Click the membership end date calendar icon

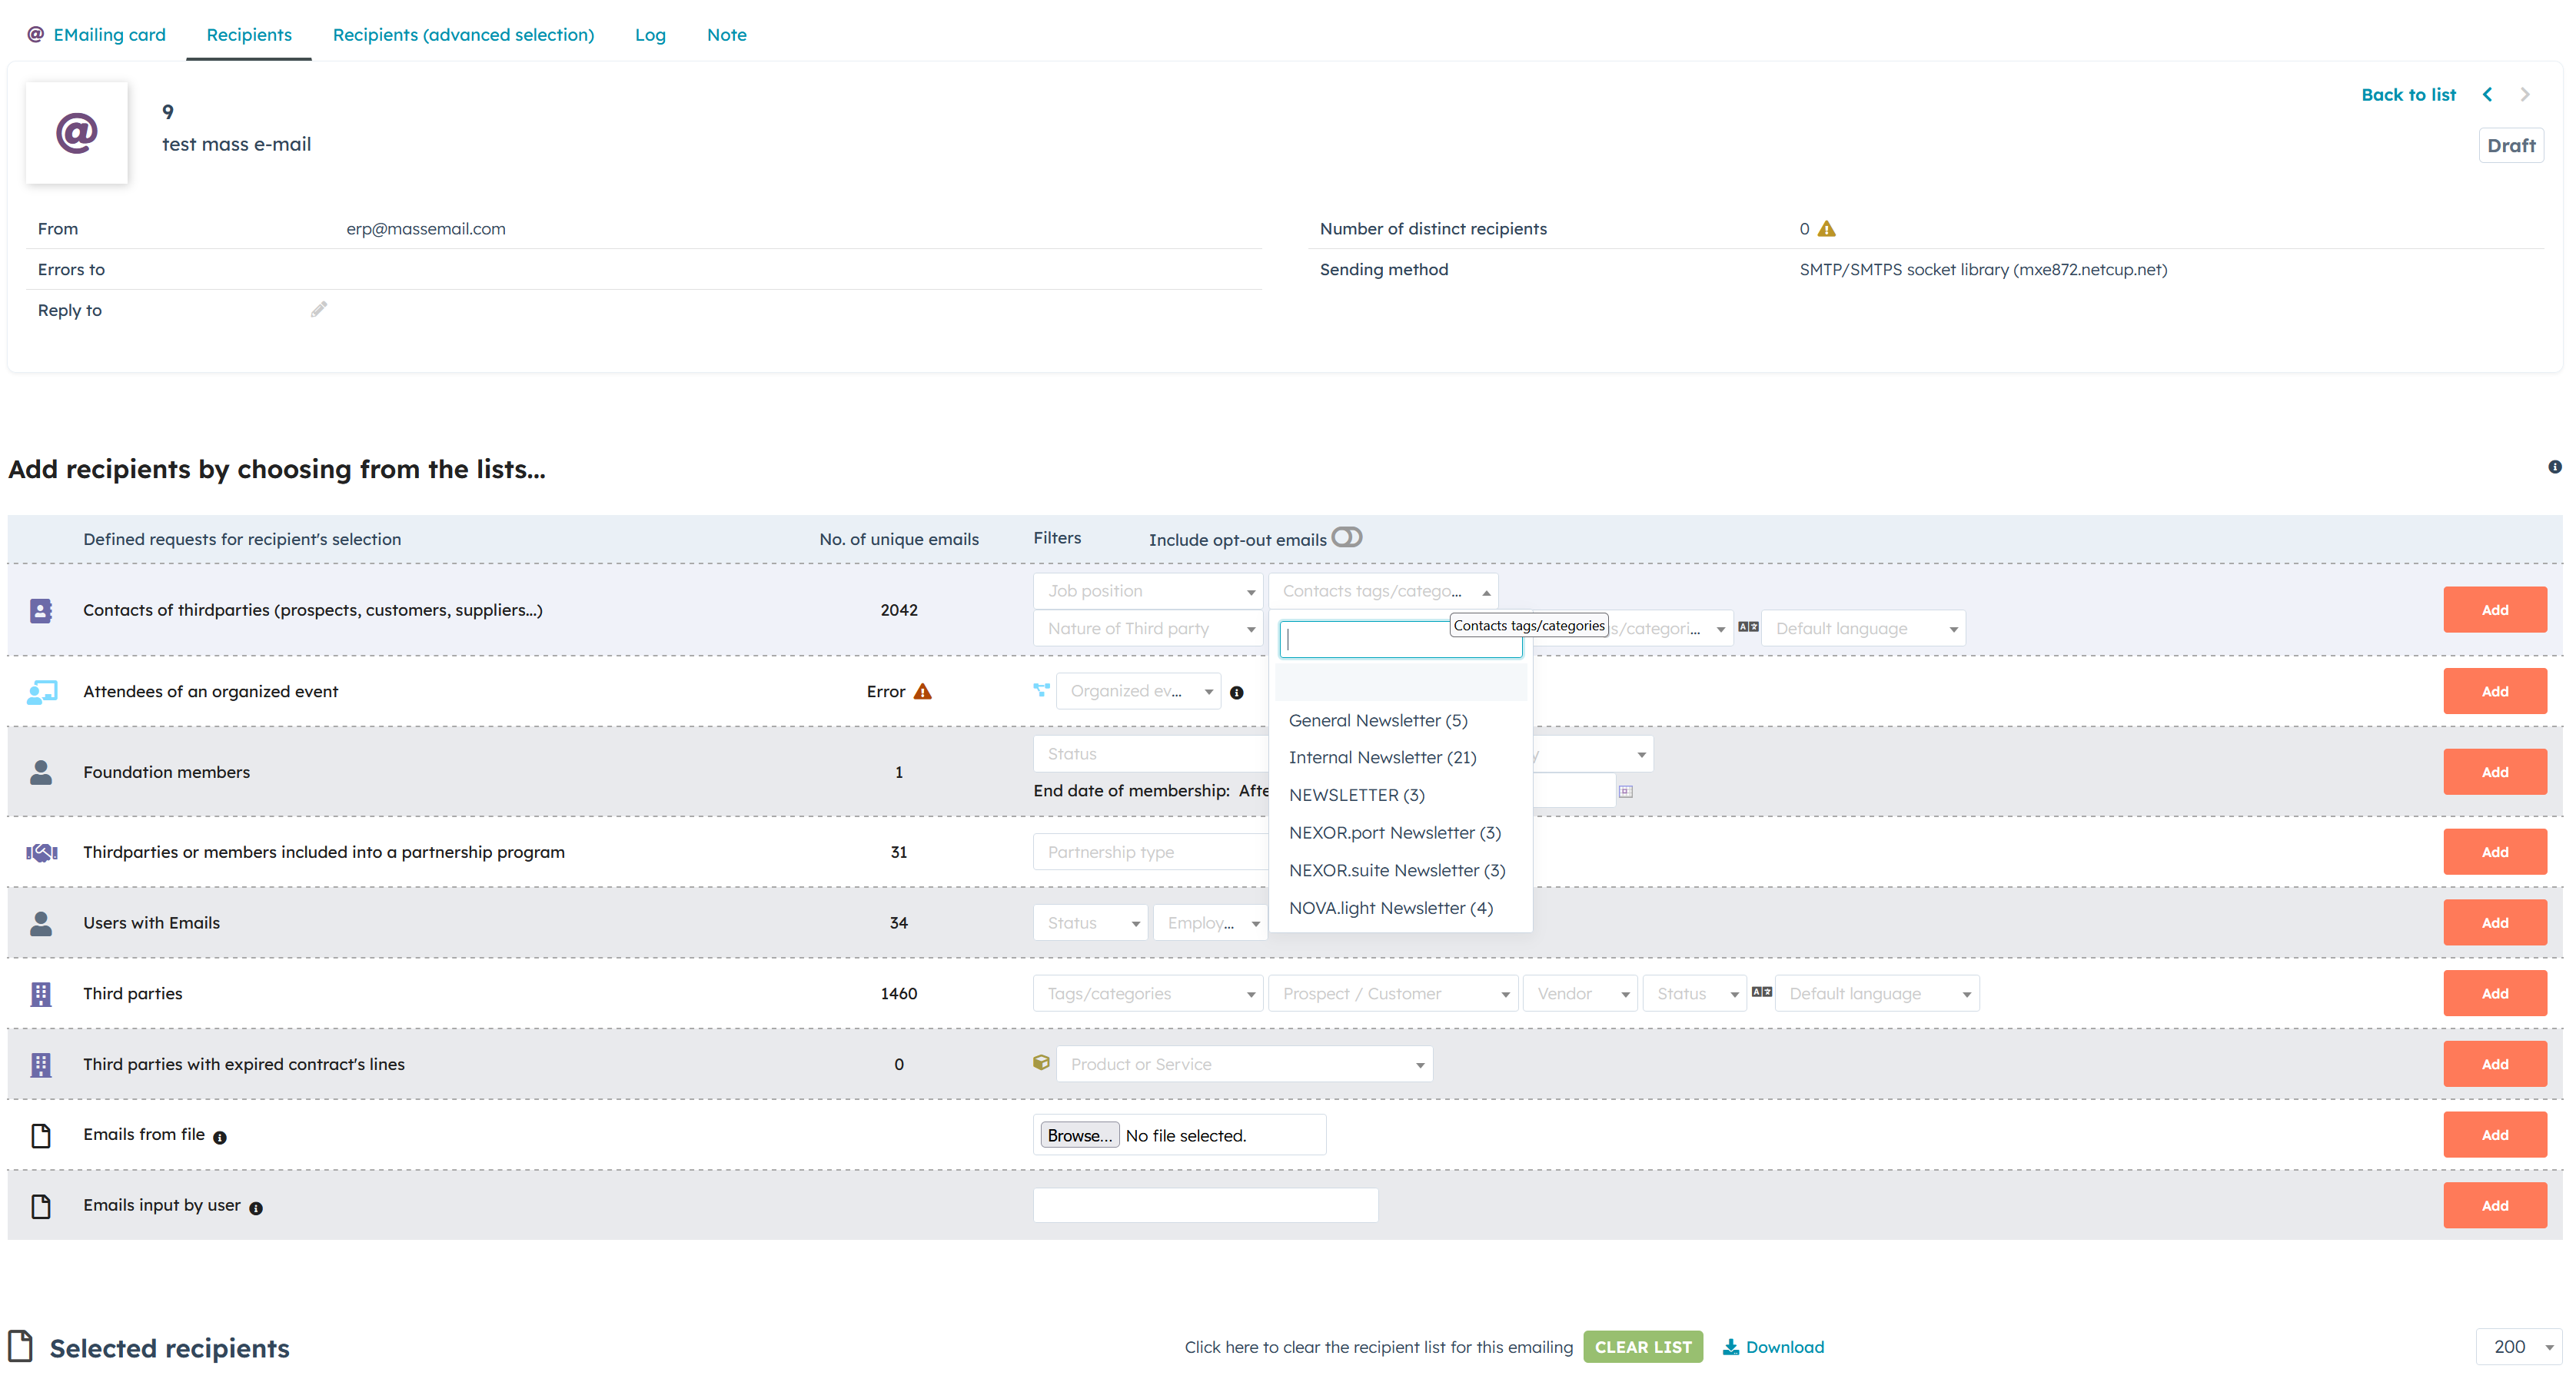(x=1626, y=791)
